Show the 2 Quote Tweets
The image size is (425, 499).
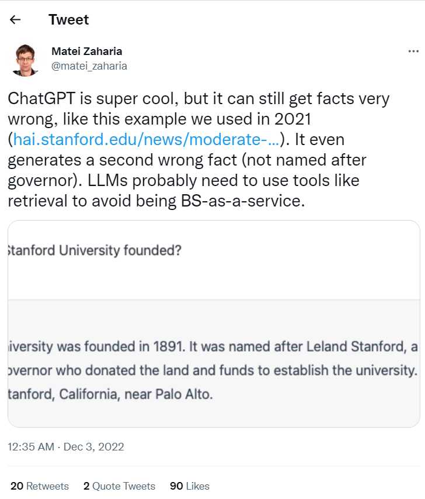point(119,486)
